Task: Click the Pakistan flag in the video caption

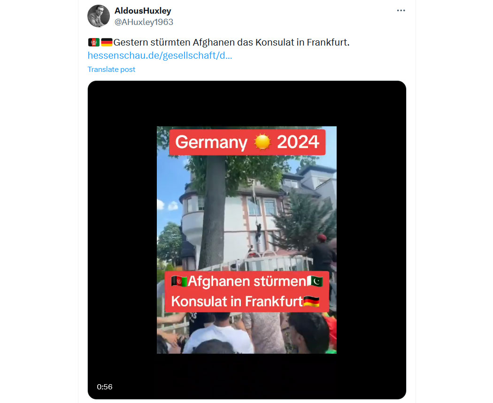Action: click(x=315, y=281)
